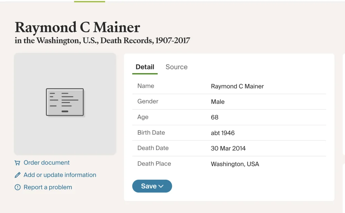Click the shopping cart icon beside Order document
This screenshot has height=213, width=345.
18,163
